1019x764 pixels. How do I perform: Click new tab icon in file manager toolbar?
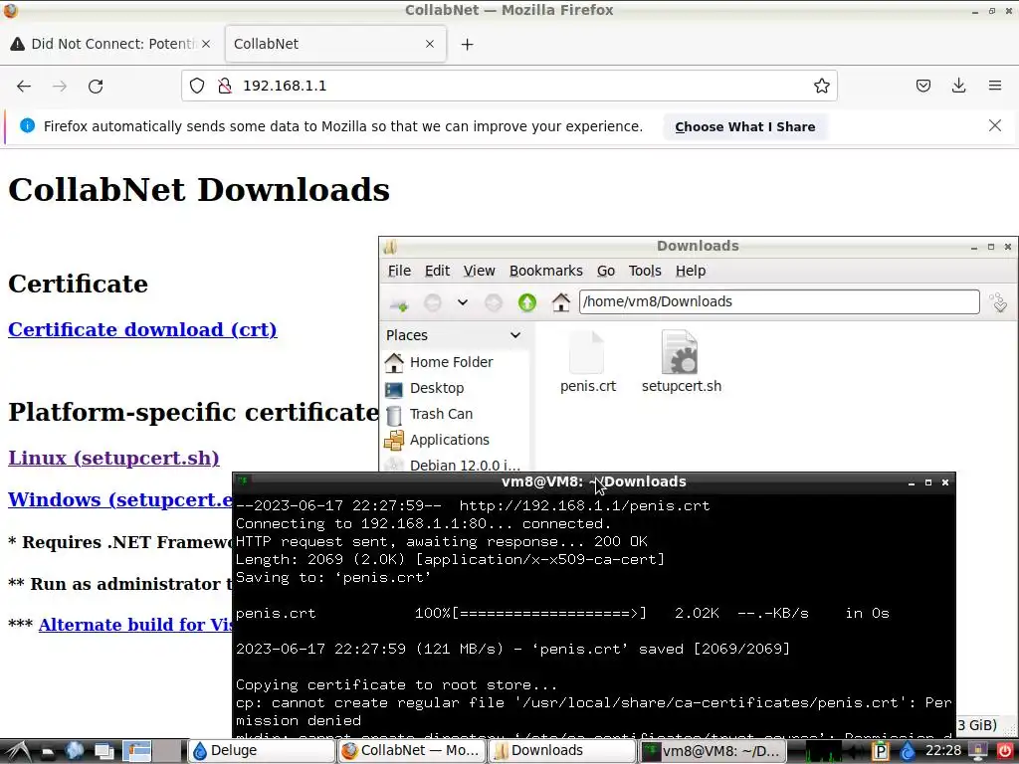point(399,302)
